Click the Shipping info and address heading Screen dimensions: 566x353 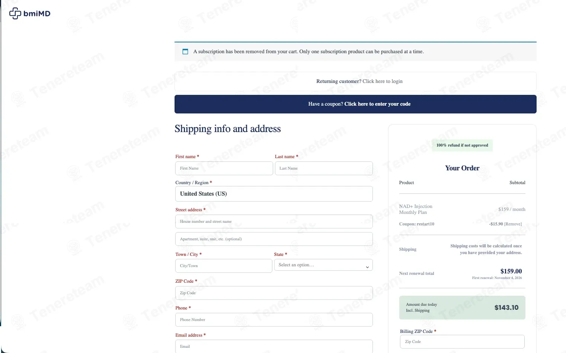pos(228,129)
